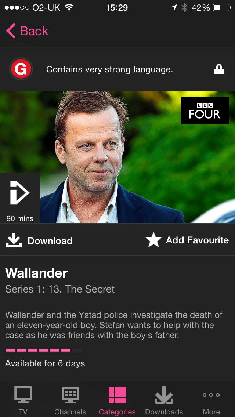
Task: Tap the red G guidance icon
Action: 21,69
